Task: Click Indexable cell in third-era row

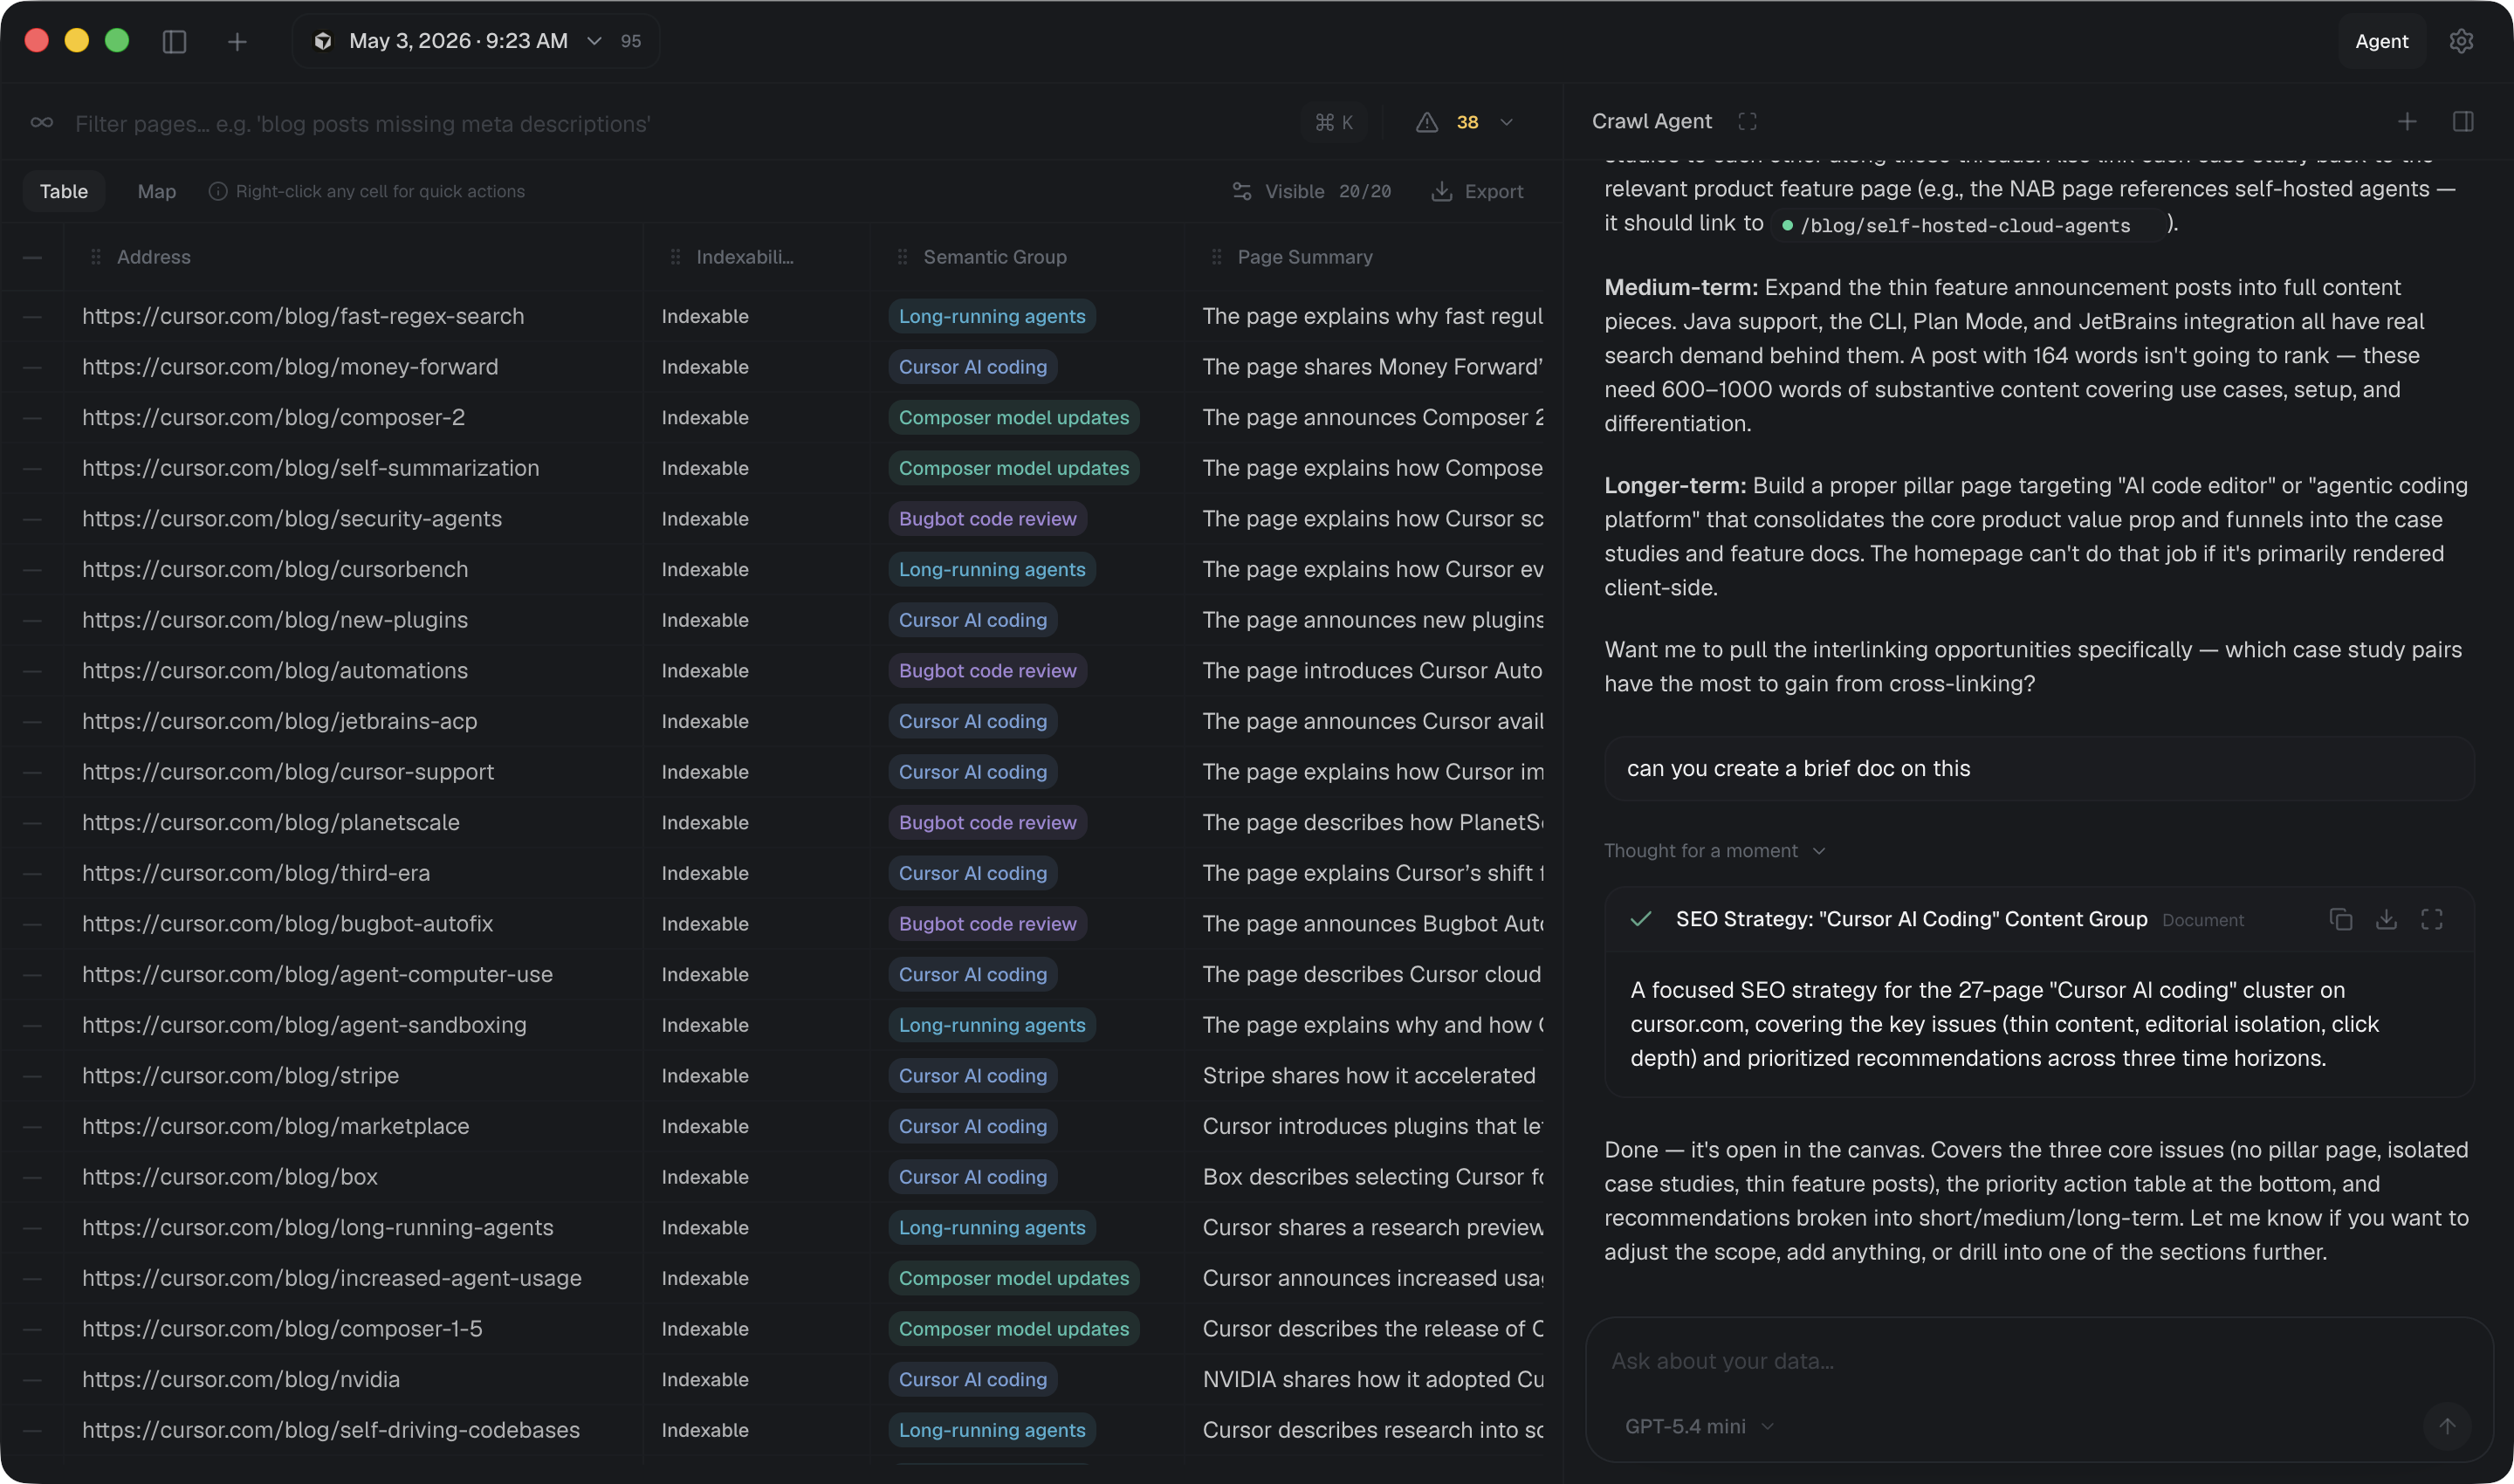Action: (705, 873)
